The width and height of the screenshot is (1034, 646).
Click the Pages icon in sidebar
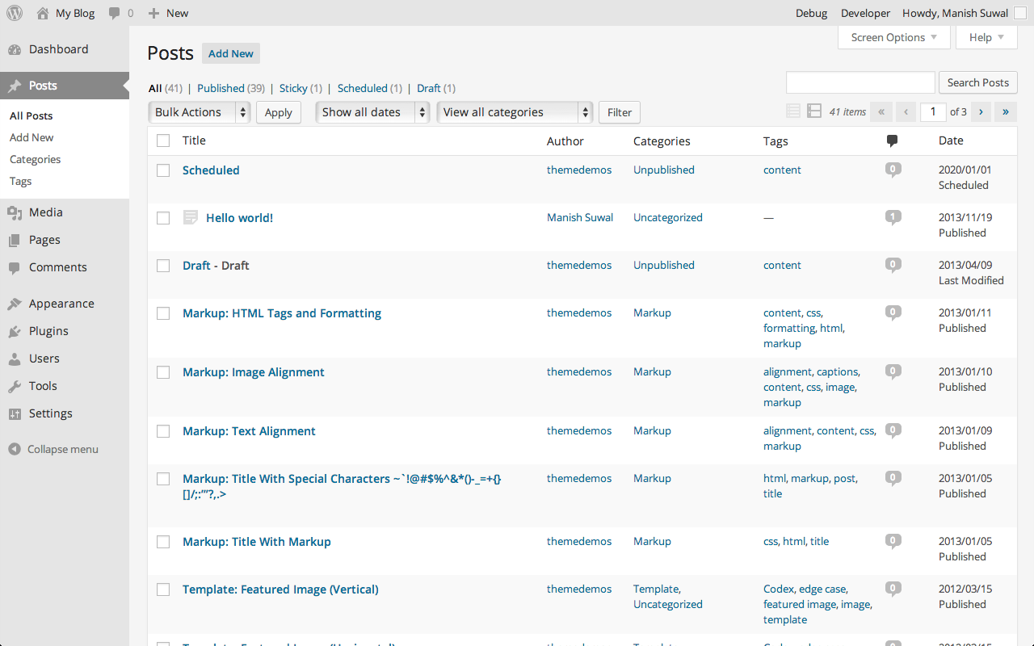coord(15,240)
